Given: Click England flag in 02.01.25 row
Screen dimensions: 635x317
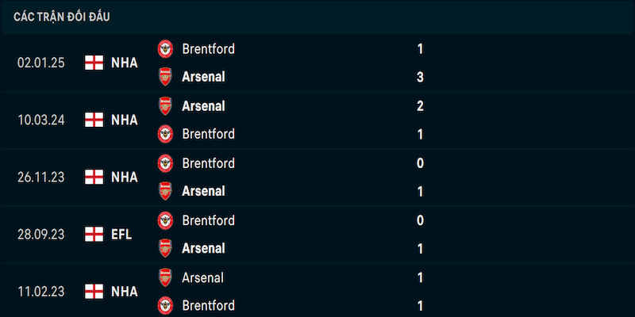Looking at the screenshot, I should coord(94,63).
